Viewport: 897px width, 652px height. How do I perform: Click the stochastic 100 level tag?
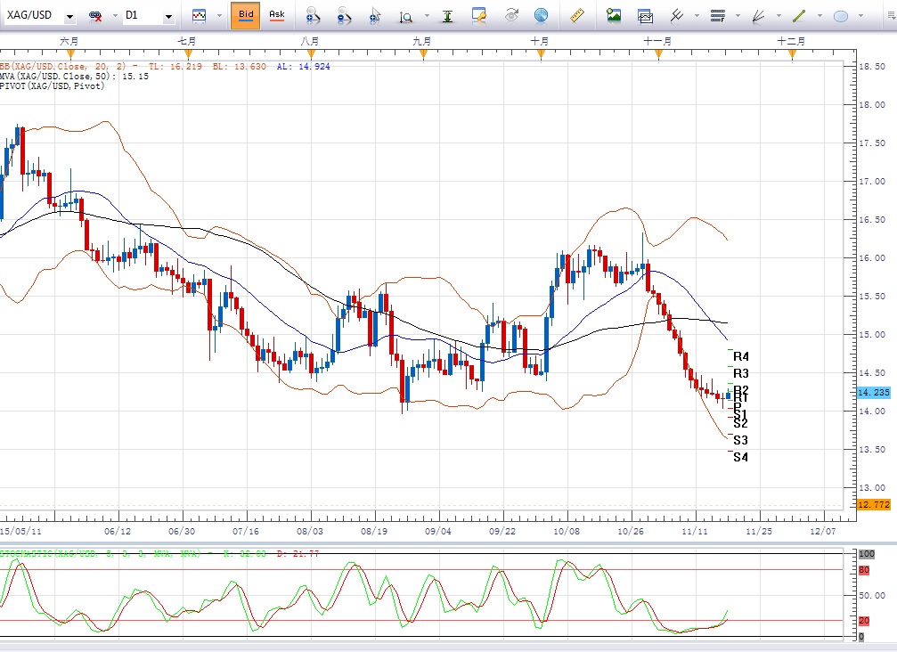click(x=867, y=554)
